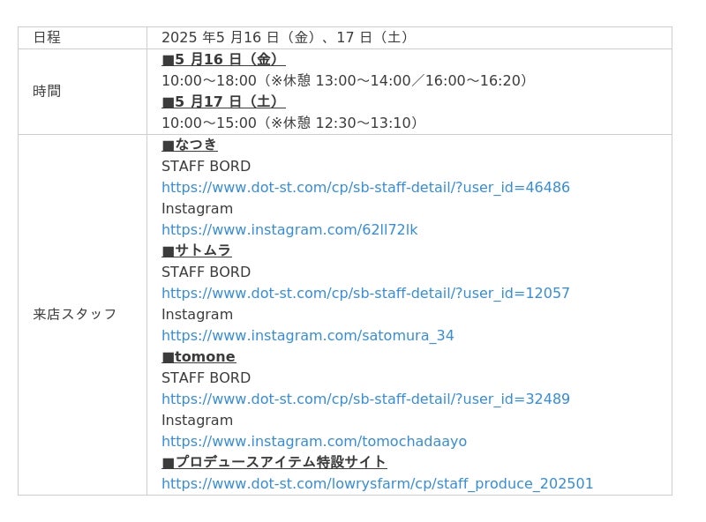706x522 pixels.
Task: Open なつき's STAFF BORD link with user_id=46486
Action: click(365, 187)
